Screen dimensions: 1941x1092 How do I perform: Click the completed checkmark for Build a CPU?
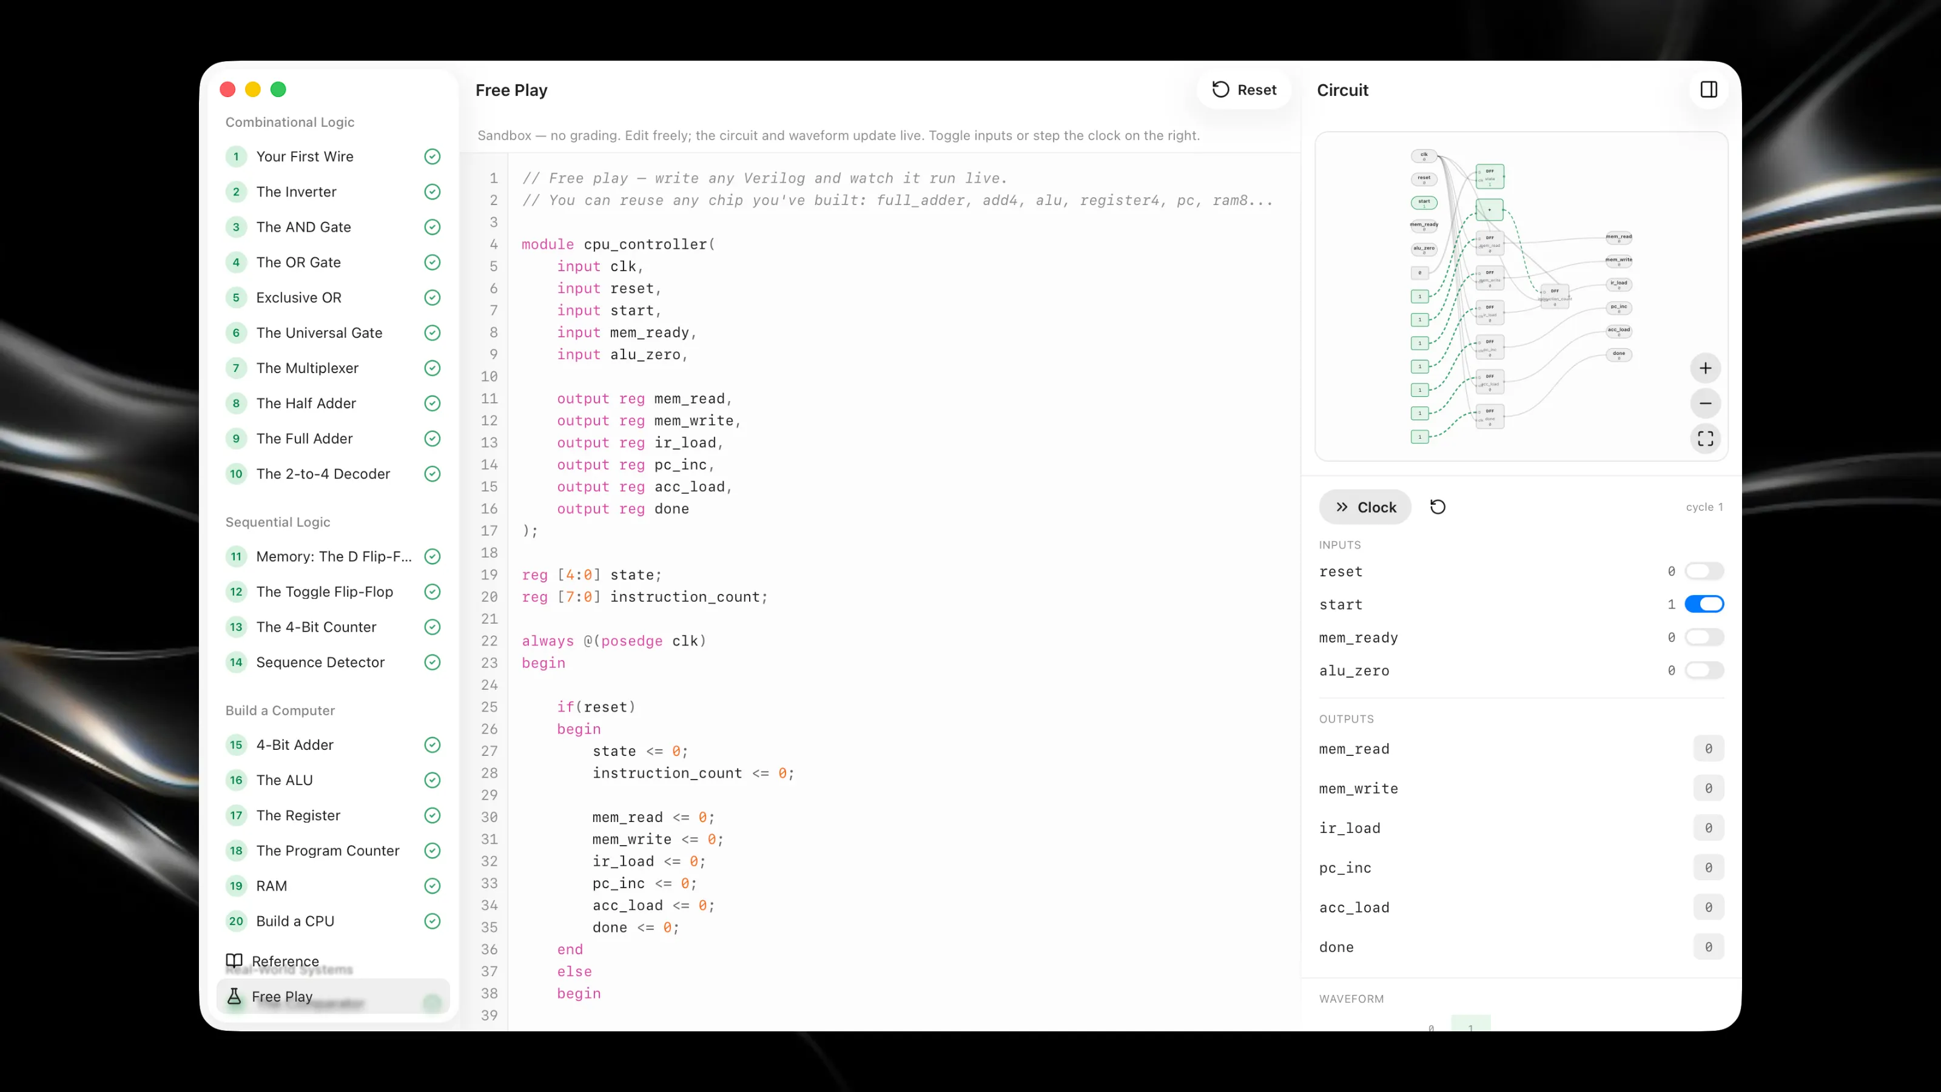[432, 921]
